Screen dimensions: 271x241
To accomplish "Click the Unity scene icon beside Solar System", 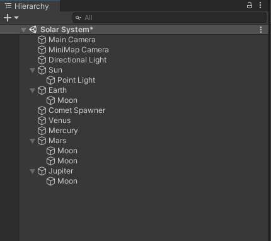I will (33, 30).
